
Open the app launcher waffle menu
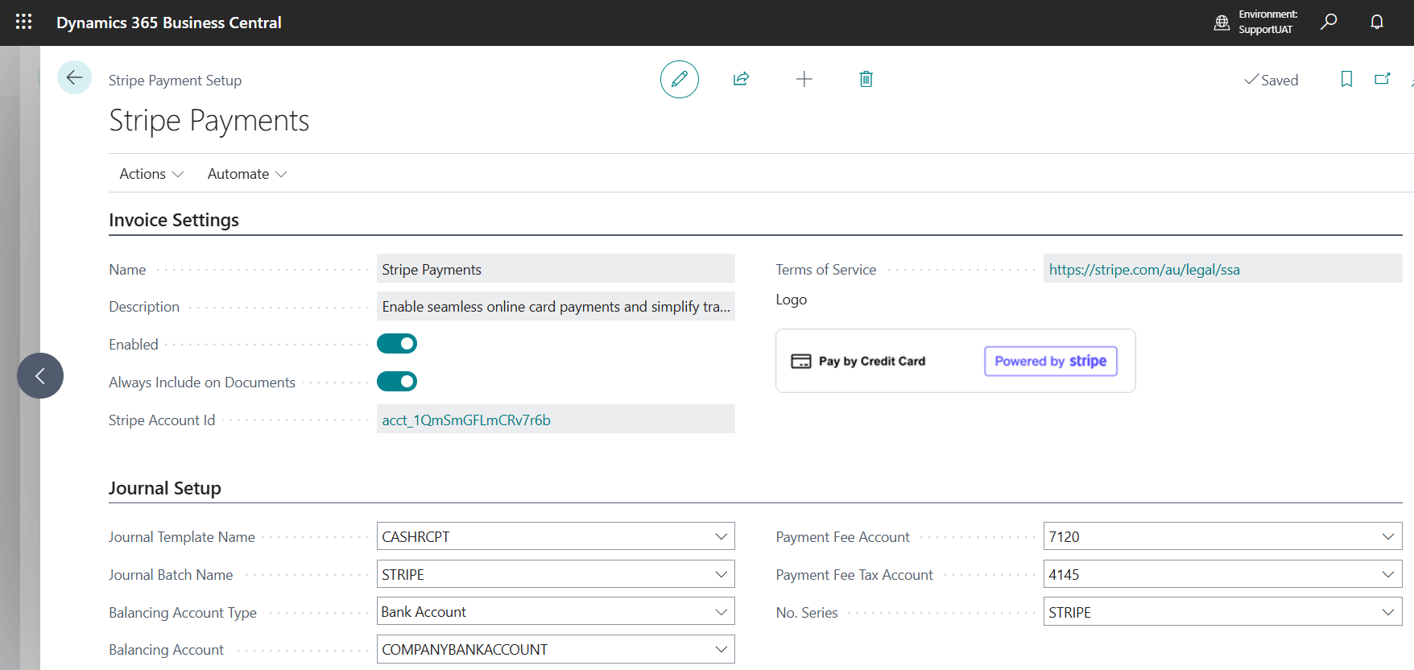(x=23, y=22)
